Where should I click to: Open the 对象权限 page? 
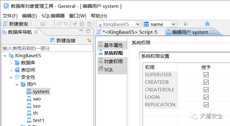(x=112, y=62)
